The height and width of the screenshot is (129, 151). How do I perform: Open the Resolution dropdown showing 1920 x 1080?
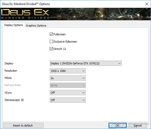coord(68,71)
